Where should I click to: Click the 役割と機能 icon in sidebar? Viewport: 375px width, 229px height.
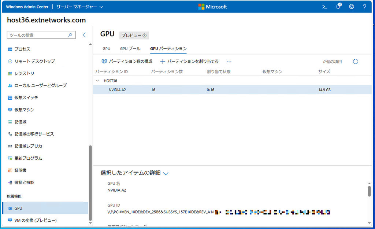tap(10, 182)
